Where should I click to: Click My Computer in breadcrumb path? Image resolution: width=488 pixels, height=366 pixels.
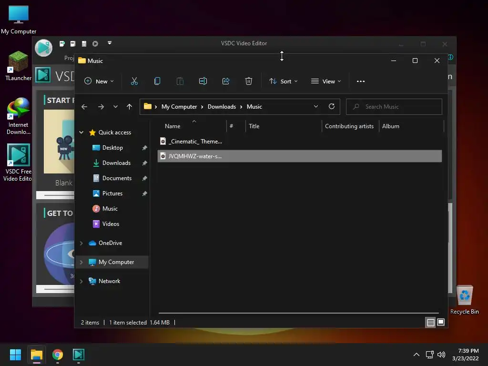(179, 106)
